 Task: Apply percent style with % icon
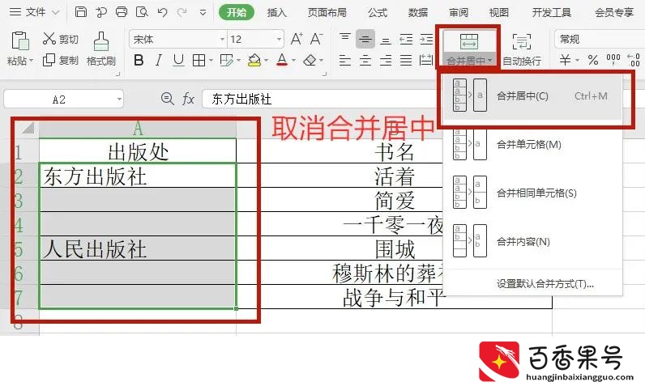[593, 61]
